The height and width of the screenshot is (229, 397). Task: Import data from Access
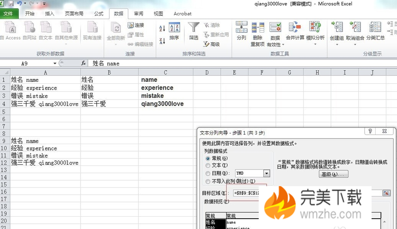[x=11, y=31]
